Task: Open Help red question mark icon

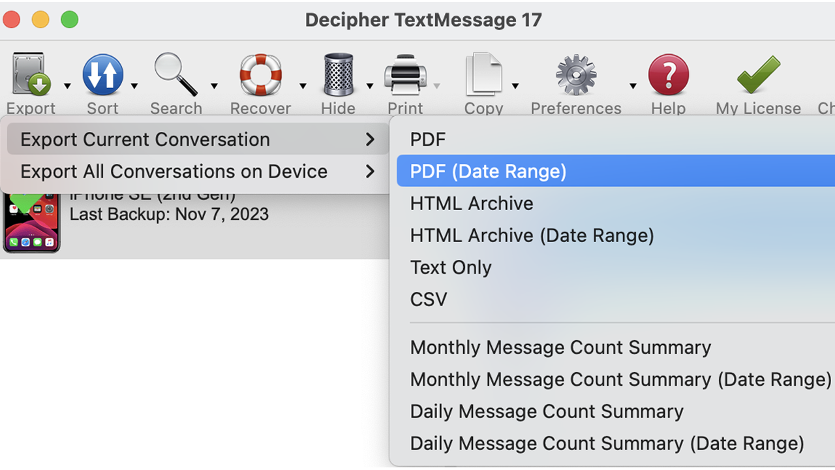Action: (668, 75)
